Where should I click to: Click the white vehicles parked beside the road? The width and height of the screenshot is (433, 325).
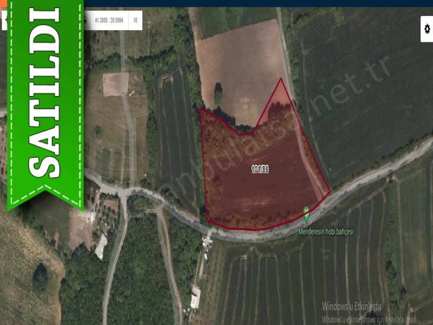pos(207,243)
